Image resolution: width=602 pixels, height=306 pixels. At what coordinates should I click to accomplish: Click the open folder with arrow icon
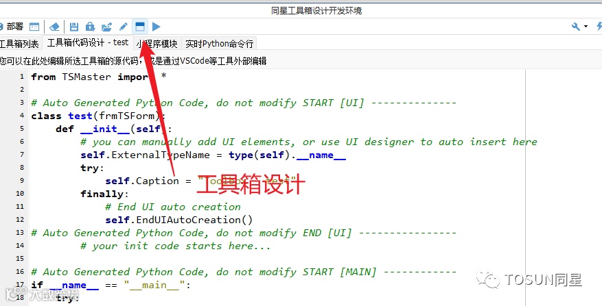[x=106, y=27]
